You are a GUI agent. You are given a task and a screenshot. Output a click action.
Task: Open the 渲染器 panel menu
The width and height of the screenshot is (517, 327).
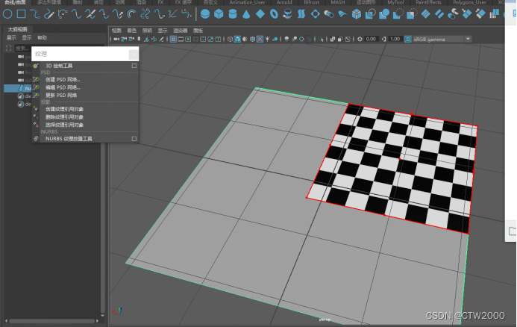180,31
